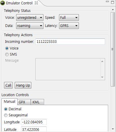Close the Emulator Control tab
This screenshot has height=132, width=116.
pyautogui.click(x=36, y=3)
